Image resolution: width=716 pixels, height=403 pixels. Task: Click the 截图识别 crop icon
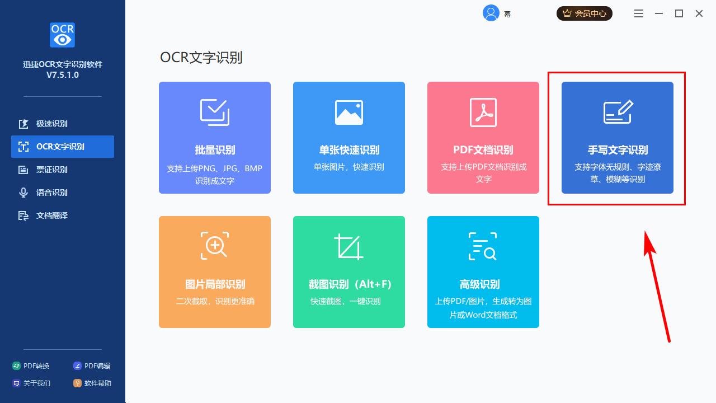pos(348,245)
